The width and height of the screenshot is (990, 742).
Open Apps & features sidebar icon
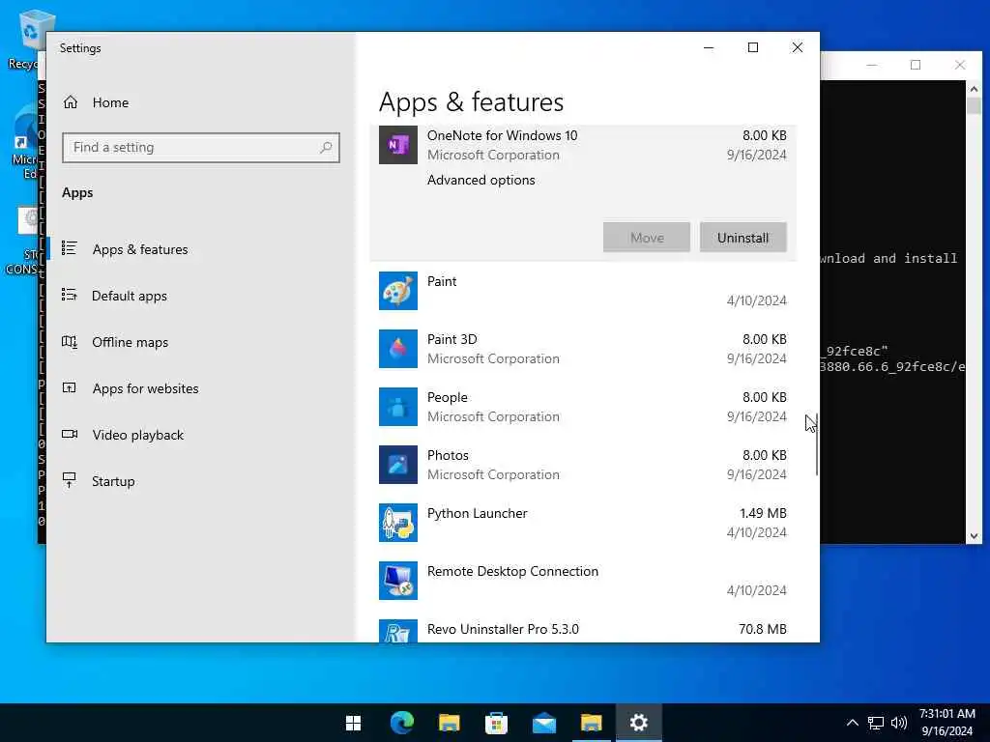coord(70,248)
